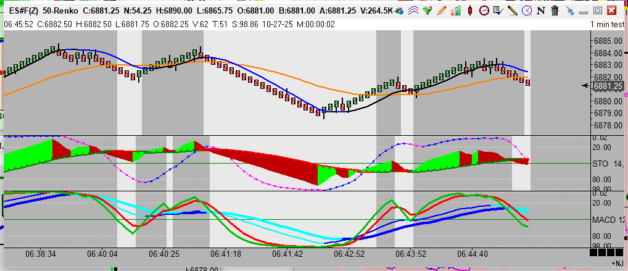Screen dimensions: 628x271
Task: Toggle the blue pushpin icon
Action: 569,10
